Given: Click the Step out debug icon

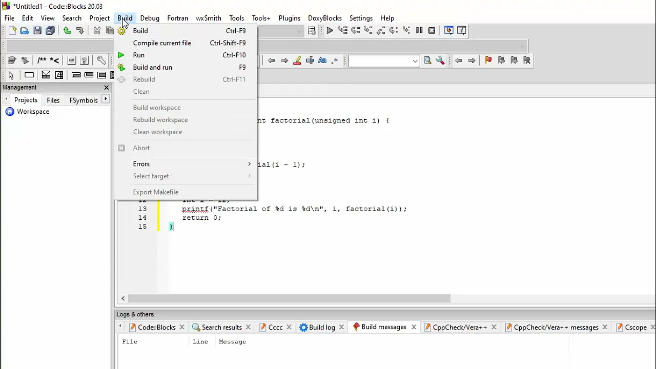Looking at the screenshot, I should point(381,31).
